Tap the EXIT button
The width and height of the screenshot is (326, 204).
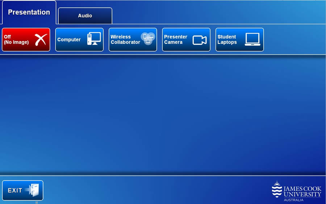(23, 190)
